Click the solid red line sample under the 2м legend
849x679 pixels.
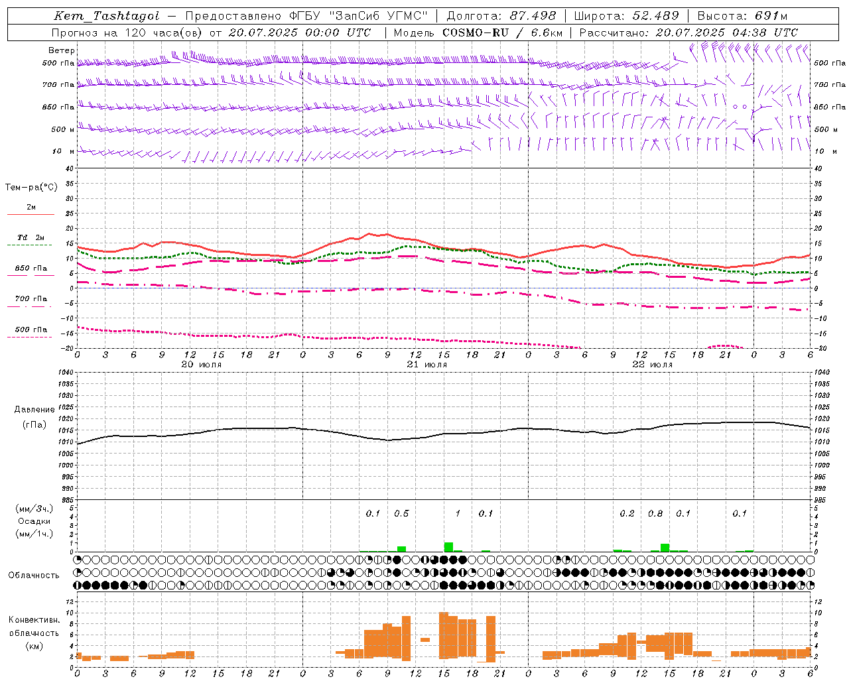pos(31,214)
